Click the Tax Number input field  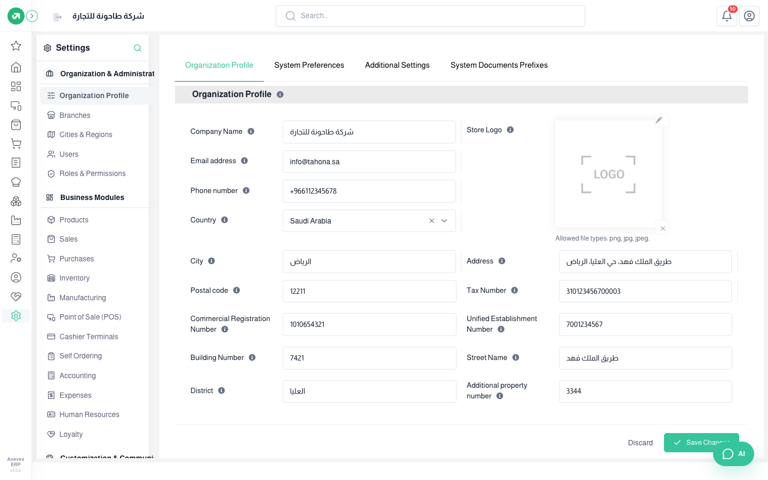click(x=645, y=291)
